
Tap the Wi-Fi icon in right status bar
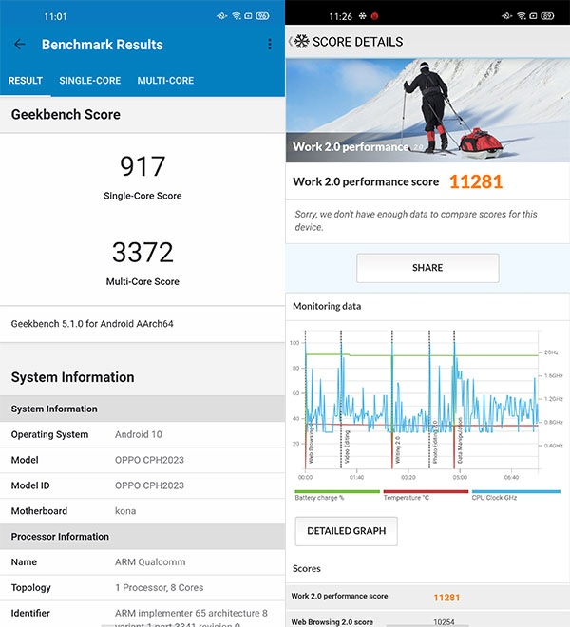(x=522, y=16)
